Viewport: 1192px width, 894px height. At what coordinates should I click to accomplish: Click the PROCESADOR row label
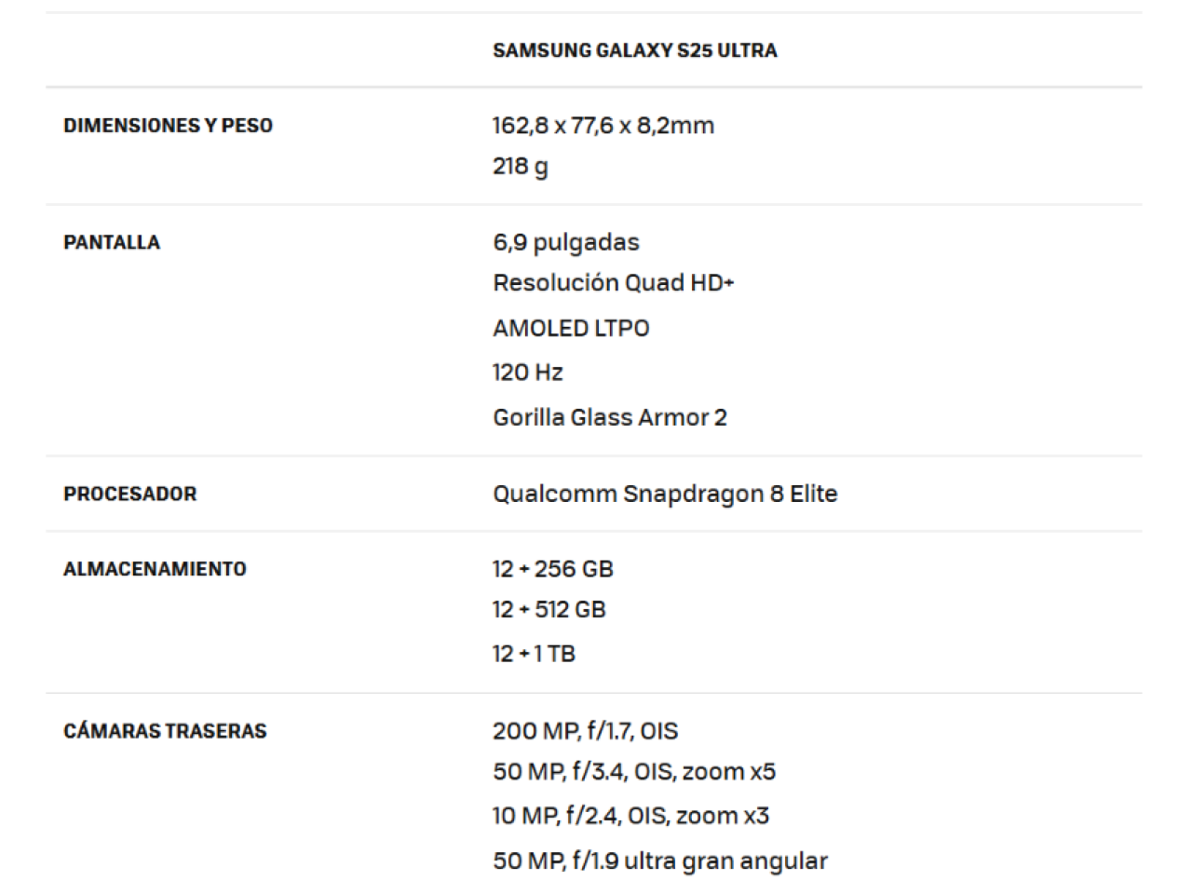pyautogui.click(x=130, y=494)
